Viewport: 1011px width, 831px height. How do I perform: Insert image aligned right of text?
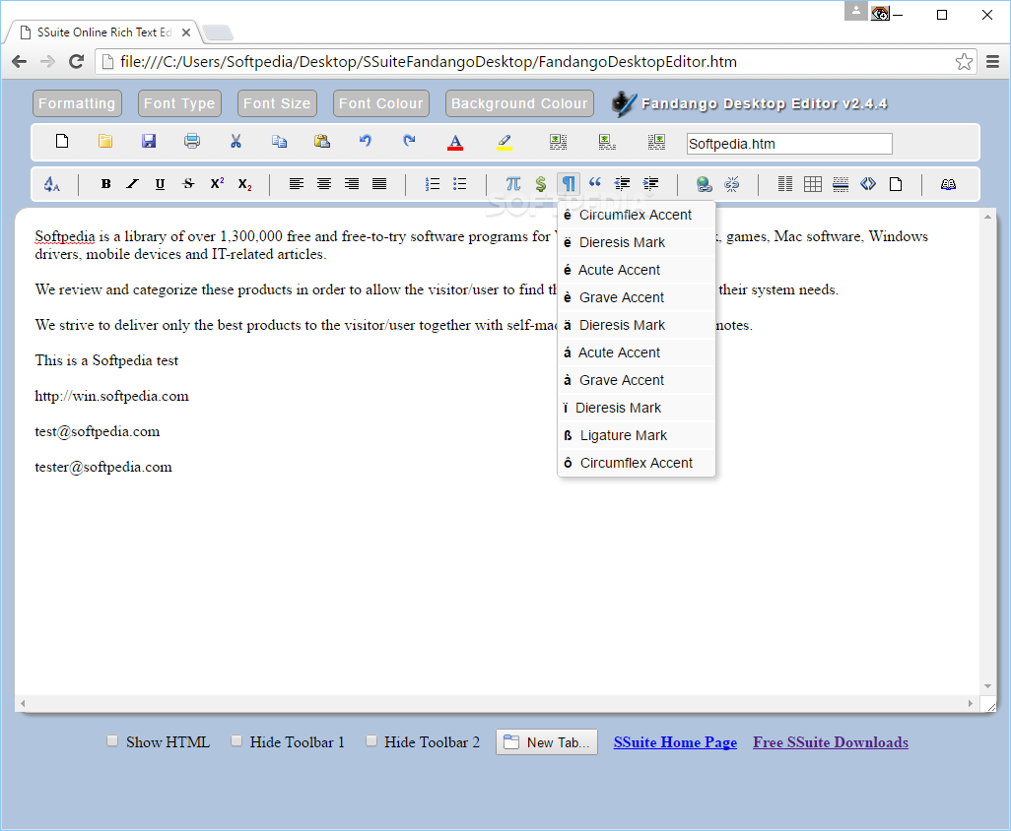point(656,142)
